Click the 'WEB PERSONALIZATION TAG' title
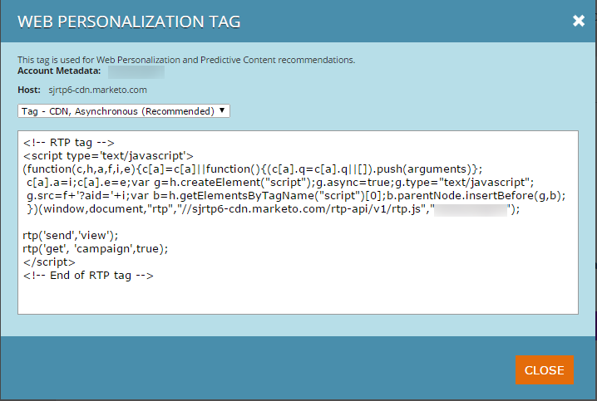Image resolution: width=597 pixels, height=401 pixels. point(129,22)
